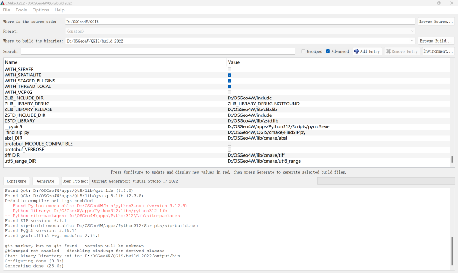458x273 pixels.
Task: Select the ZSTD_LIBRARY entry
Action: point(20,121)
